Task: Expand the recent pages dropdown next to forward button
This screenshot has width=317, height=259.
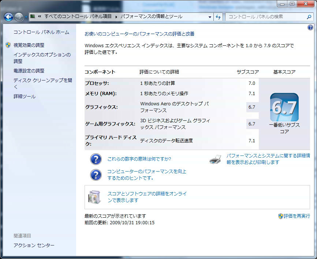Action: pyautogui.click(x=26, y=17)
